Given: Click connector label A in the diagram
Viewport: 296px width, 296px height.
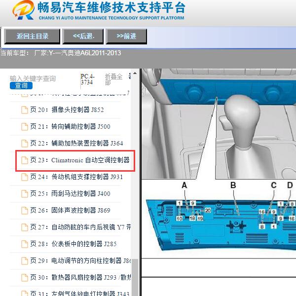Looking at the screenshot, I should [185, 185].
